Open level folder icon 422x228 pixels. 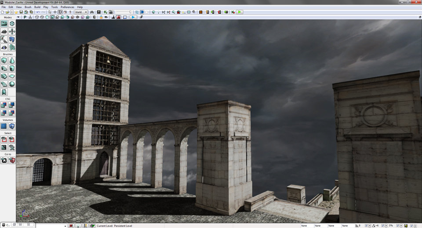(7, 12)
